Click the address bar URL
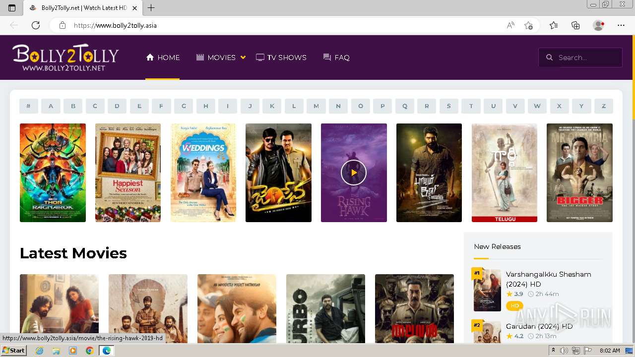Image resolution: width=635 pixels, height=357 pixels. click(x=115, y=25)
